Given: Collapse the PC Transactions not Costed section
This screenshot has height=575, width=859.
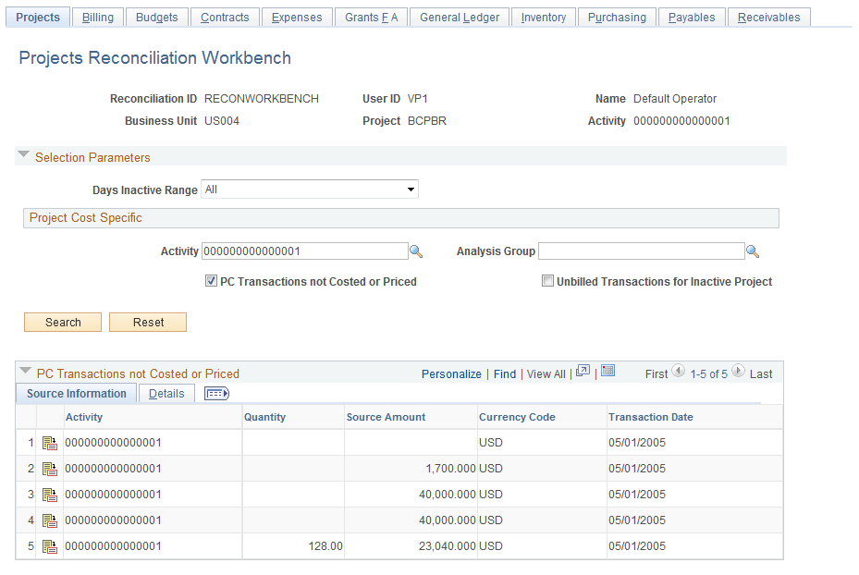Looking at the screenshot, I should click(x=25, y=373).
